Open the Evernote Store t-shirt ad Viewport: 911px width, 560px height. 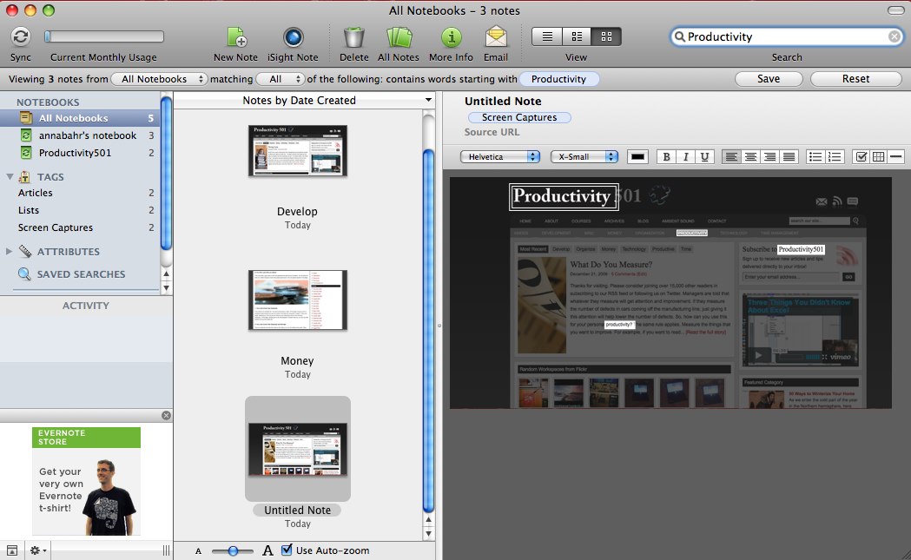click(86, 482)
